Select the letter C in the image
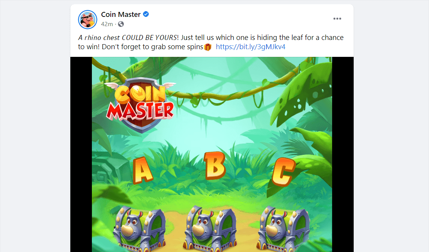 [283, 172]
